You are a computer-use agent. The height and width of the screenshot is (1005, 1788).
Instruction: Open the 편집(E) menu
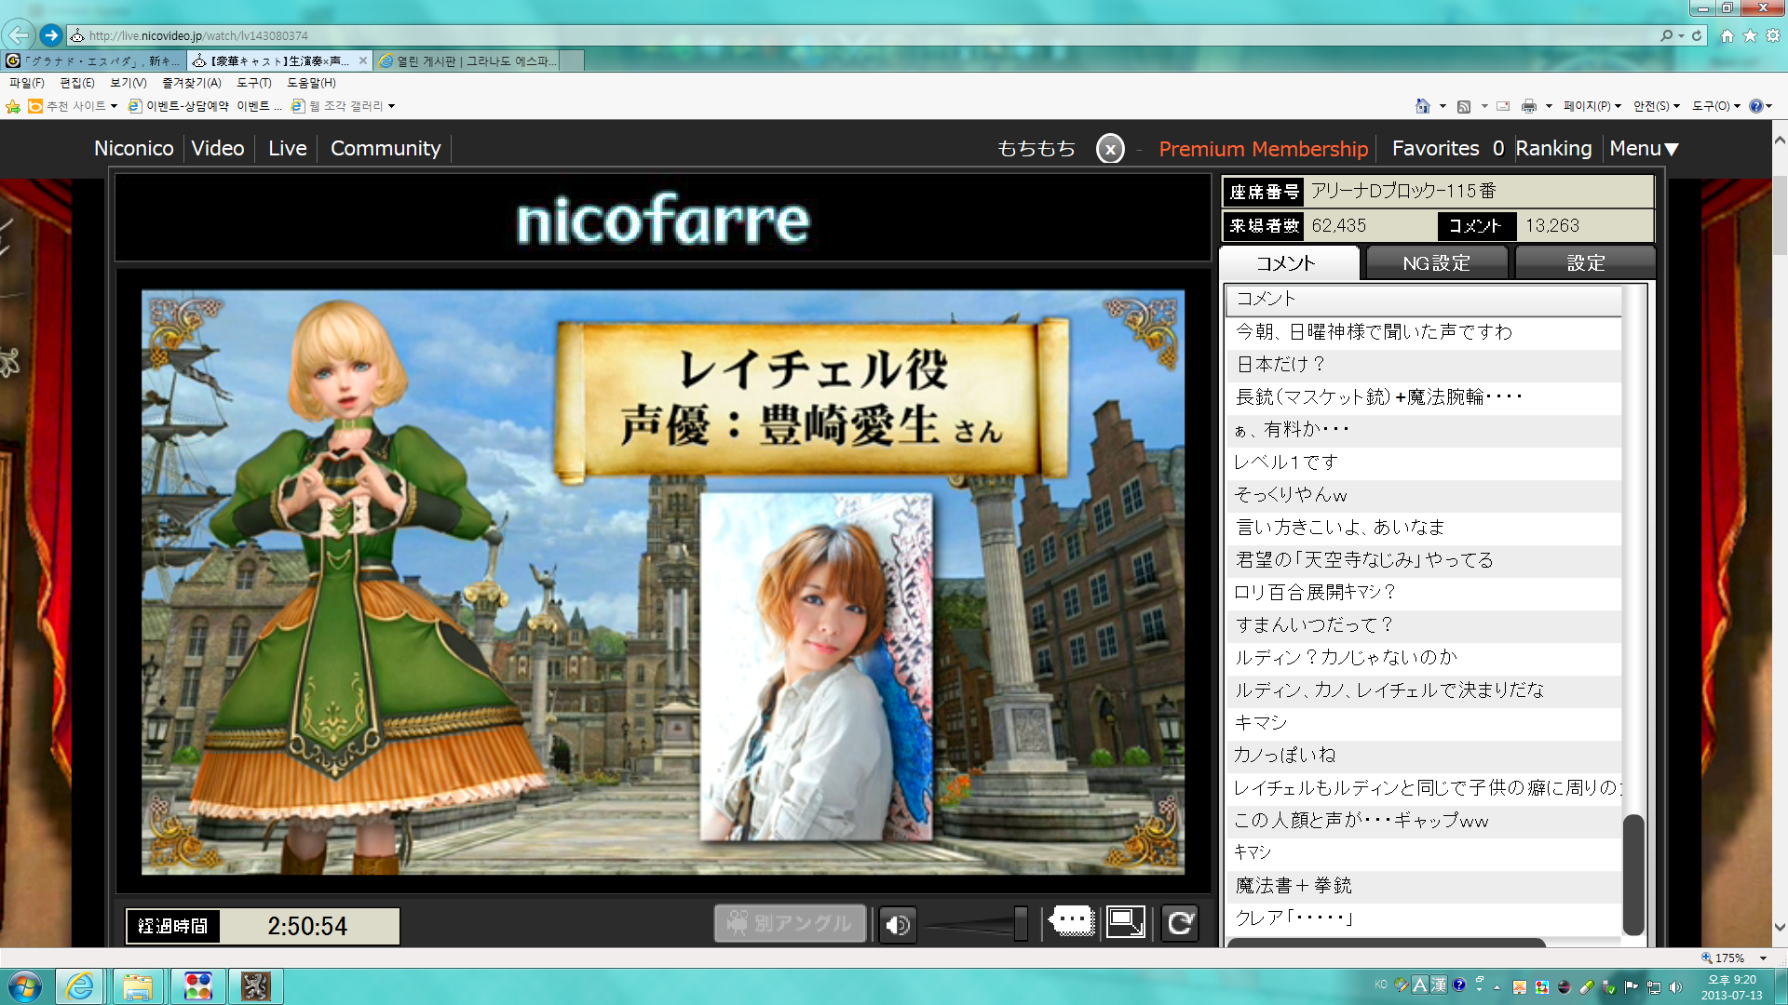76,83
